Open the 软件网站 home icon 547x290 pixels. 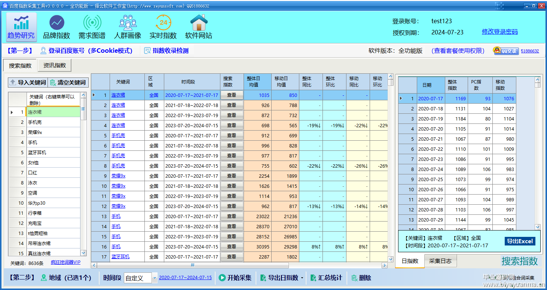[x=199, y=27]
